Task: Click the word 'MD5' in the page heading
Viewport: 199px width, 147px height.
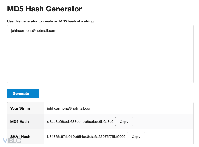Action: click(x=15, y=9)
